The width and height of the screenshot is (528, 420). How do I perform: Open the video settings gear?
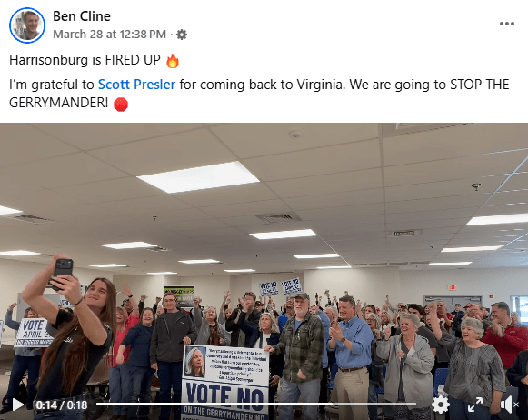coord(440,405)
